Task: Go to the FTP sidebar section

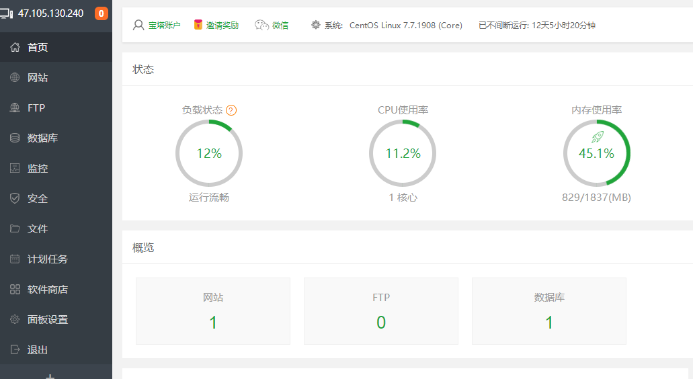Action: [x=56, y=108]
